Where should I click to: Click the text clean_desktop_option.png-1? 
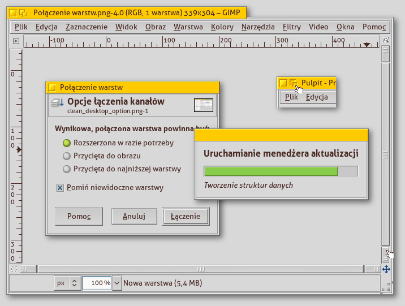[107, 111]
